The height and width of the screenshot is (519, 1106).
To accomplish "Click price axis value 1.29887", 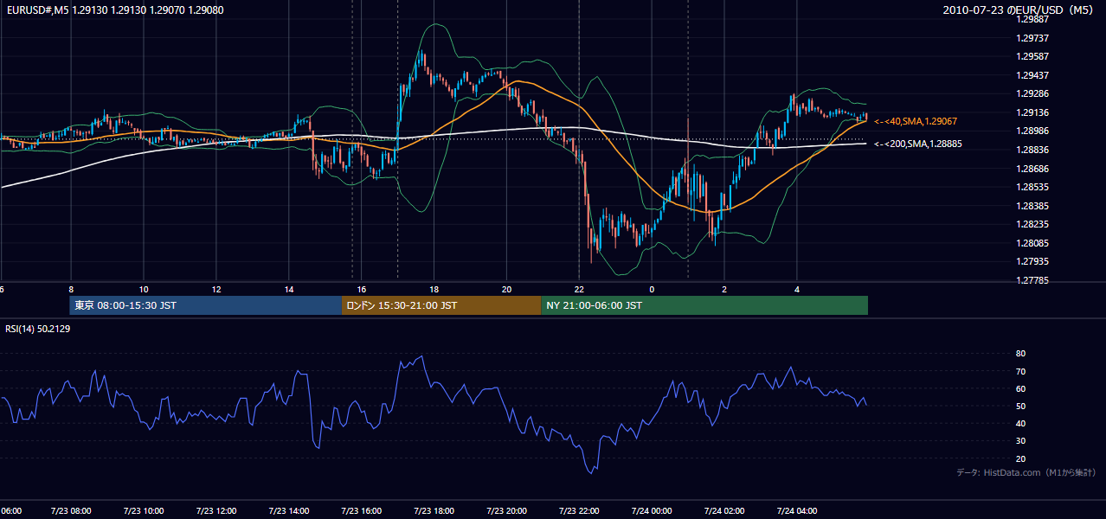I will 1032,19.
